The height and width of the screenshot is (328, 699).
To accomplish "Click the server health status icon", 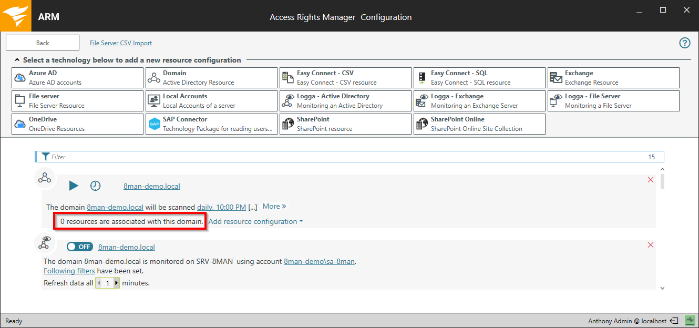I will click(690, 321).
